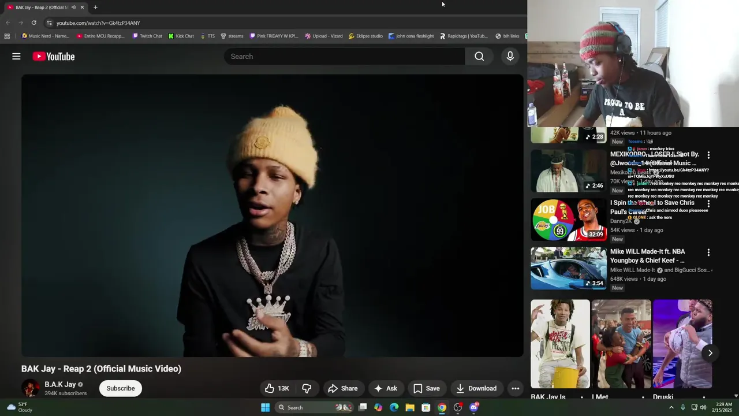739x416 pixels.
Task: Open Mike WiLL Made-It video title
Action: (647, 256)
